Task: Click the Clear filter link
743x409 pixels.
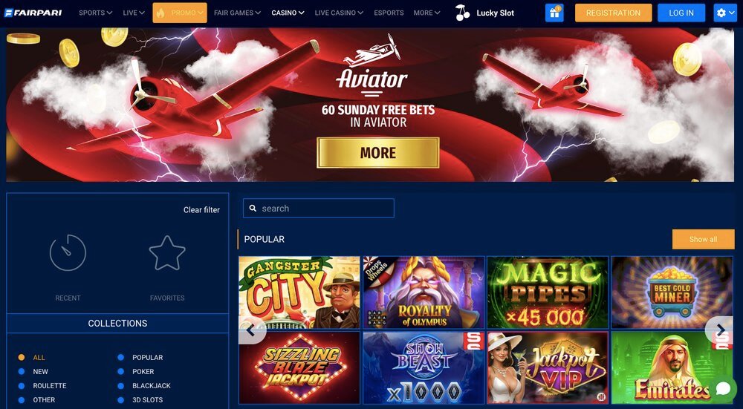Action: (x=201, y=210)
